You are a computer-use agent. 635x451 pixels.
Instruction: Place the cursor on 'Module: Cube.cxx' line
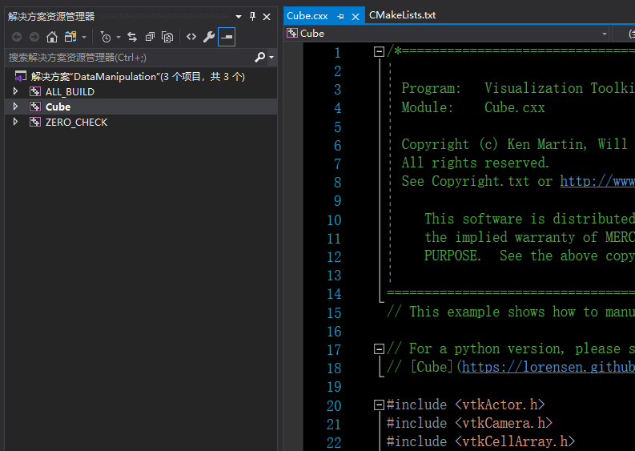pos(473,107)
